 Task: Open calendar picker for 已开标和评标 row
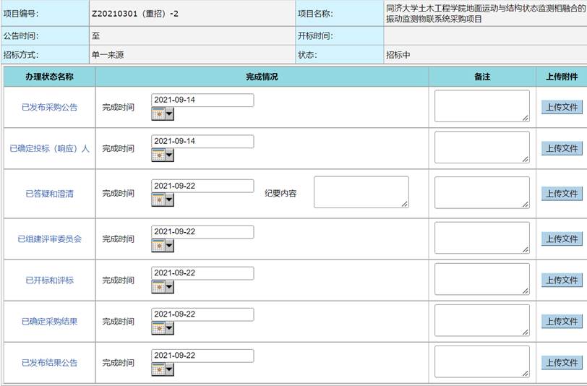163,287
